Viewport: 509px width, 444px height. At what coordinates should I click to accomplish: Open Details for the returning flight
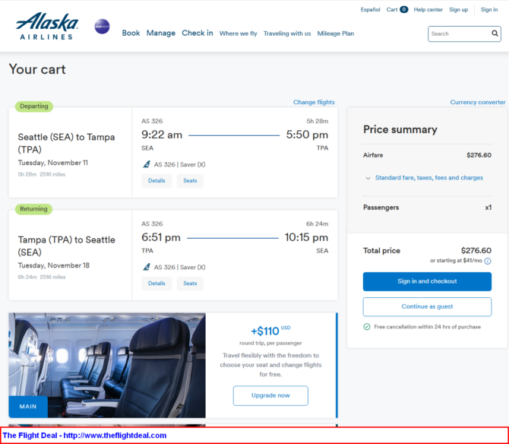(156, 284)
